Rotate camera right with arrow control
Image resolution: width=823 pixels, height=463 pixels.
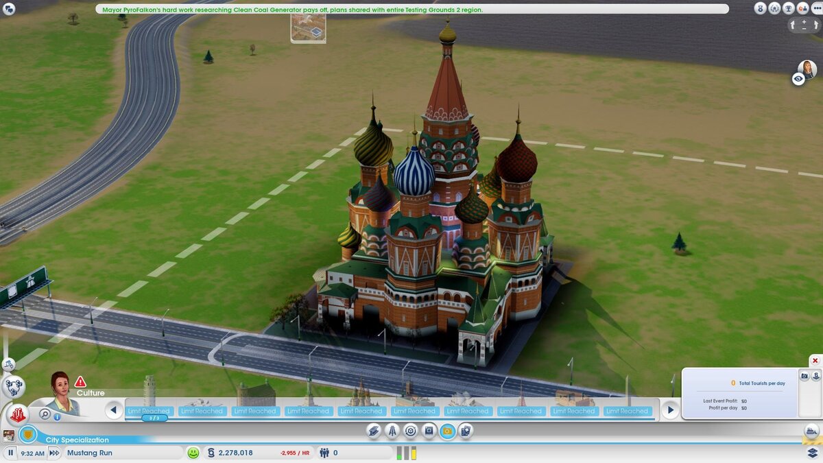(816, 25)
